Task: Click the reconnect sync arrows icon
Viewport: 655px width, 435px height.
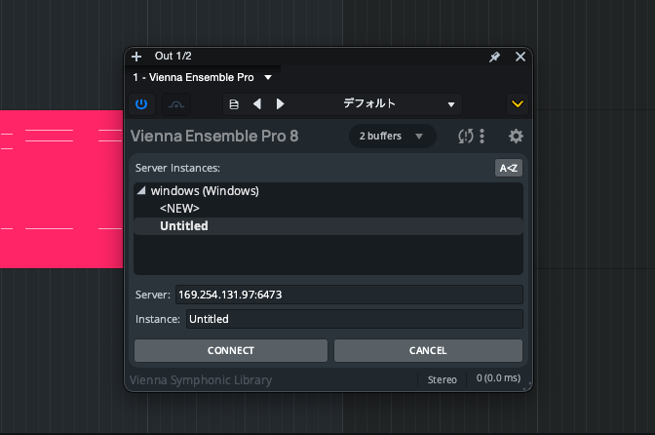Action: 466,137
